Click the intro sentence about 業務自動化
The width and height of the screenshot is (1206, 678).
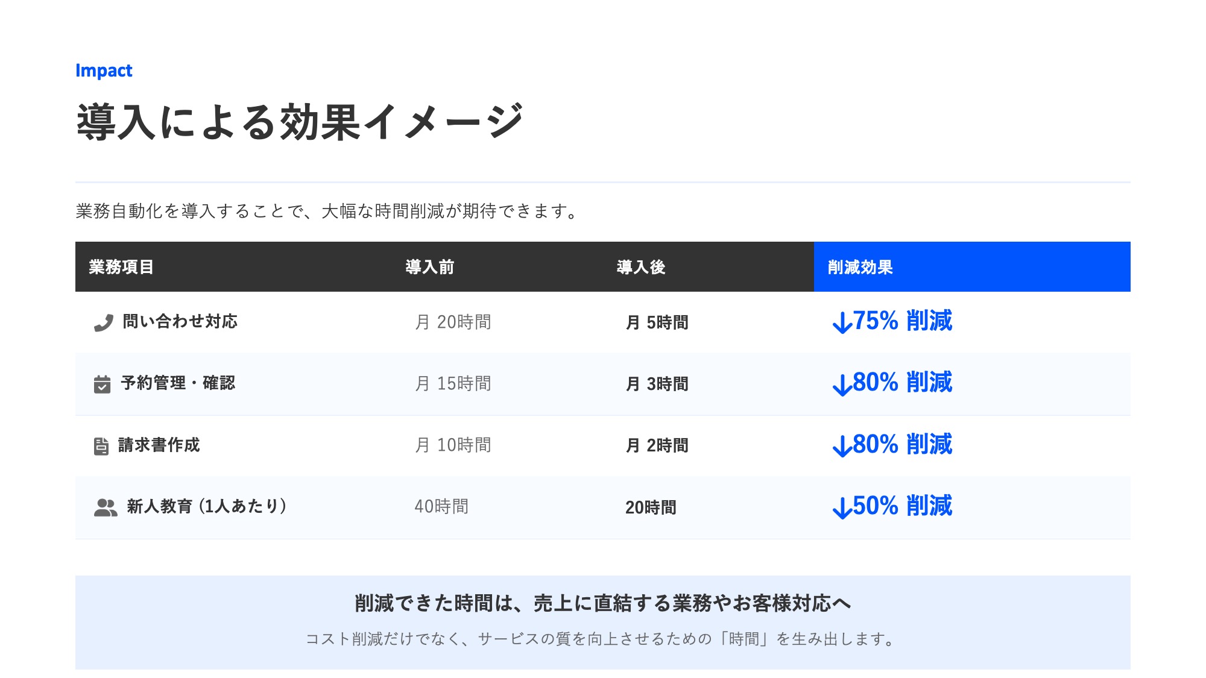point(326,211)
